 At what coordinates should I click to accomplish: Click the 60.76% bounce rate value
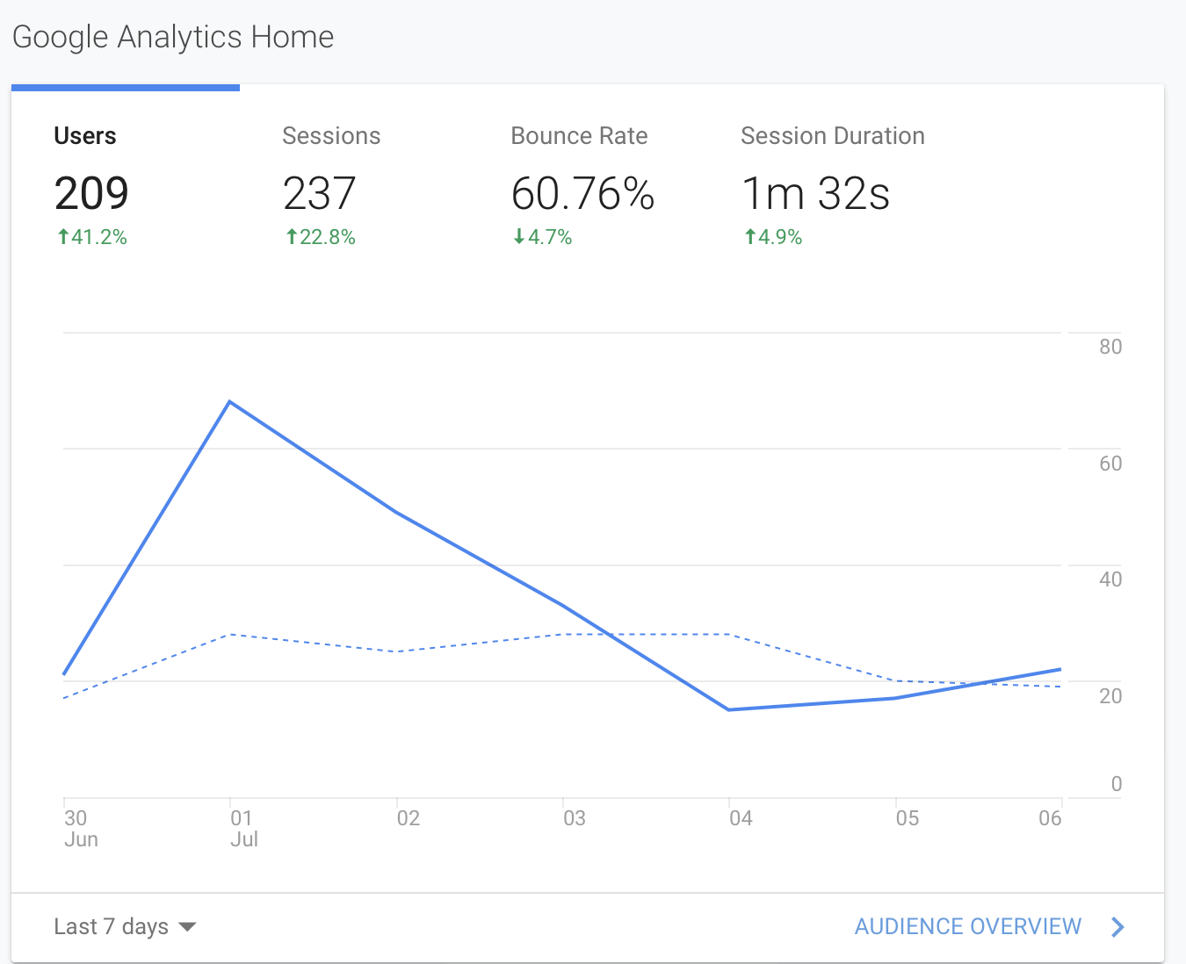582,194
